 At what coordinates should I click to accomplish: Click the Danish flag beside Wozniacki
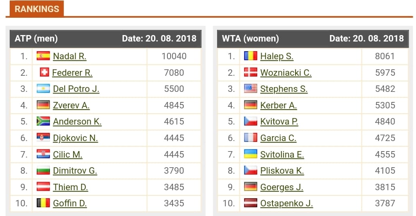click(251, 72)
